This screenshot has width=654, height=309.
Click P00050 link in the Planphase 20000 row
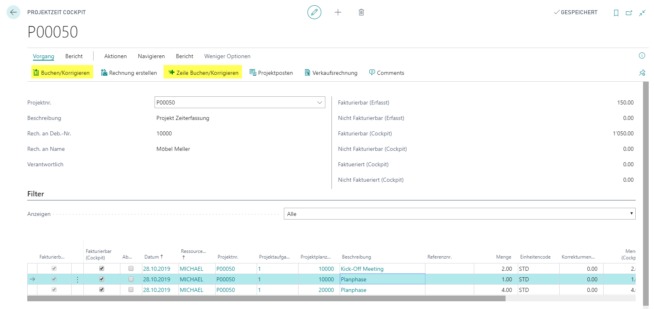(226, 290)
